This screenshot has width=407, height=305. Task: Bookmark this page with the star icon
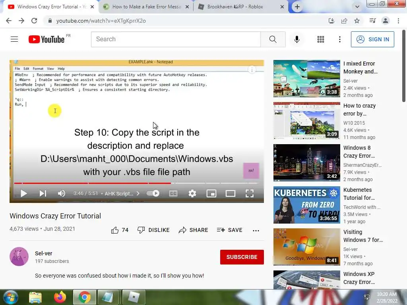357,21
